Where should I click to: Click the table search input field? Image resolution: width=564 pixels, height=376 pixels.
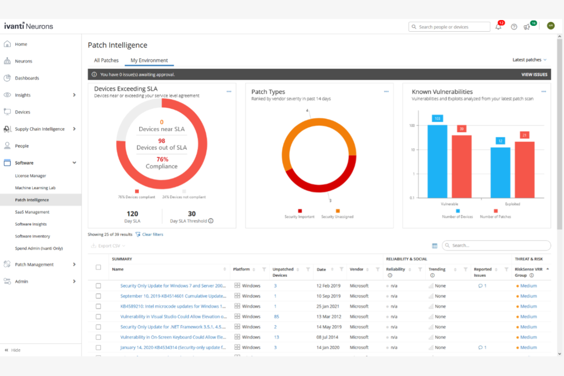(495, 245)
